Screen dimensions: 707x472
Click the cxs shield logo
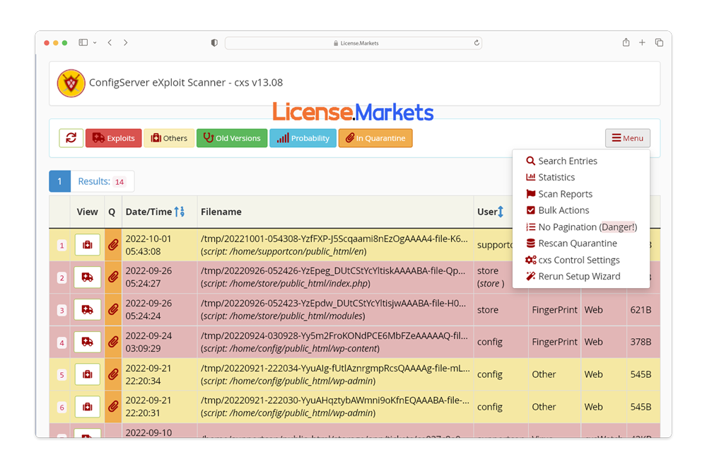tap(71, 83)
